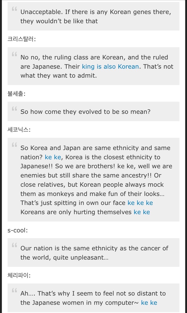Tap quote mark icon beside "So how come"
Image resolution: width=187 pixels, height=313 pixels.
14,109
